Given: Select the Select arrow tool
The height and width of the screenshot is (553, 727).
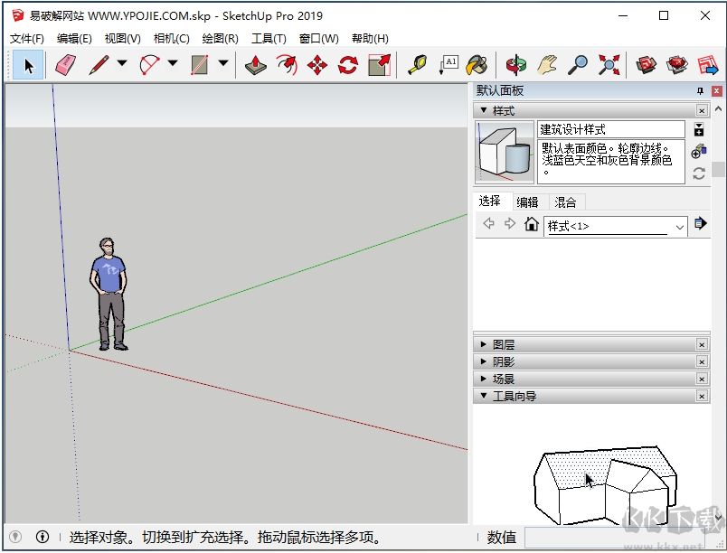Looking at the screenshot, I should 28,65.
